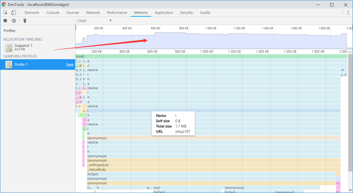Viewport: 353px width, 193px height.
Task: Click the _initListBody flame chart bar
Action: [214, 170]
